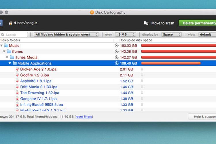Screen dimensions: 216x144
Task: Open the view default dropdown
Action: click(207, 35)
